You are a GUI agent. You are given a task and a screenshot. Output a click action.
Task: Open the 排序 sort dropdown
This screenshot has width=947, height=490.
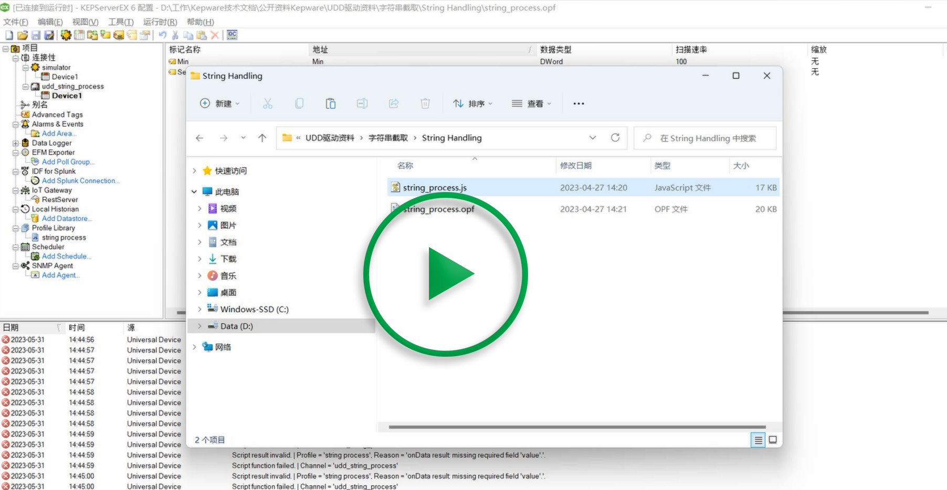[x=473, y=104]
